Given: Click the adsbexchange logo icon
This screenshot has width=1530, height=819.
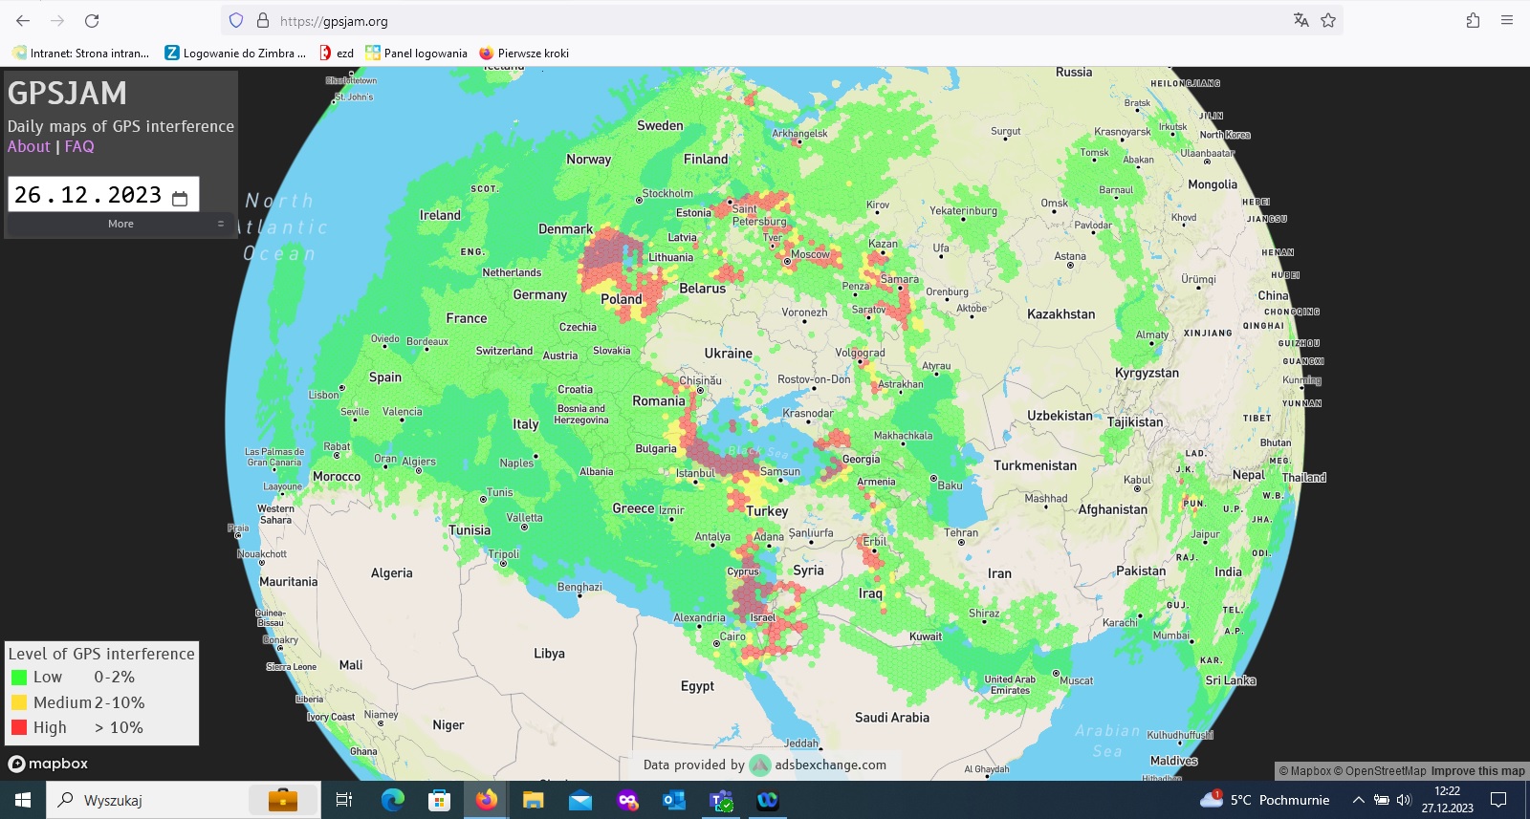Looking at the screenshot, I should [759, 765].
